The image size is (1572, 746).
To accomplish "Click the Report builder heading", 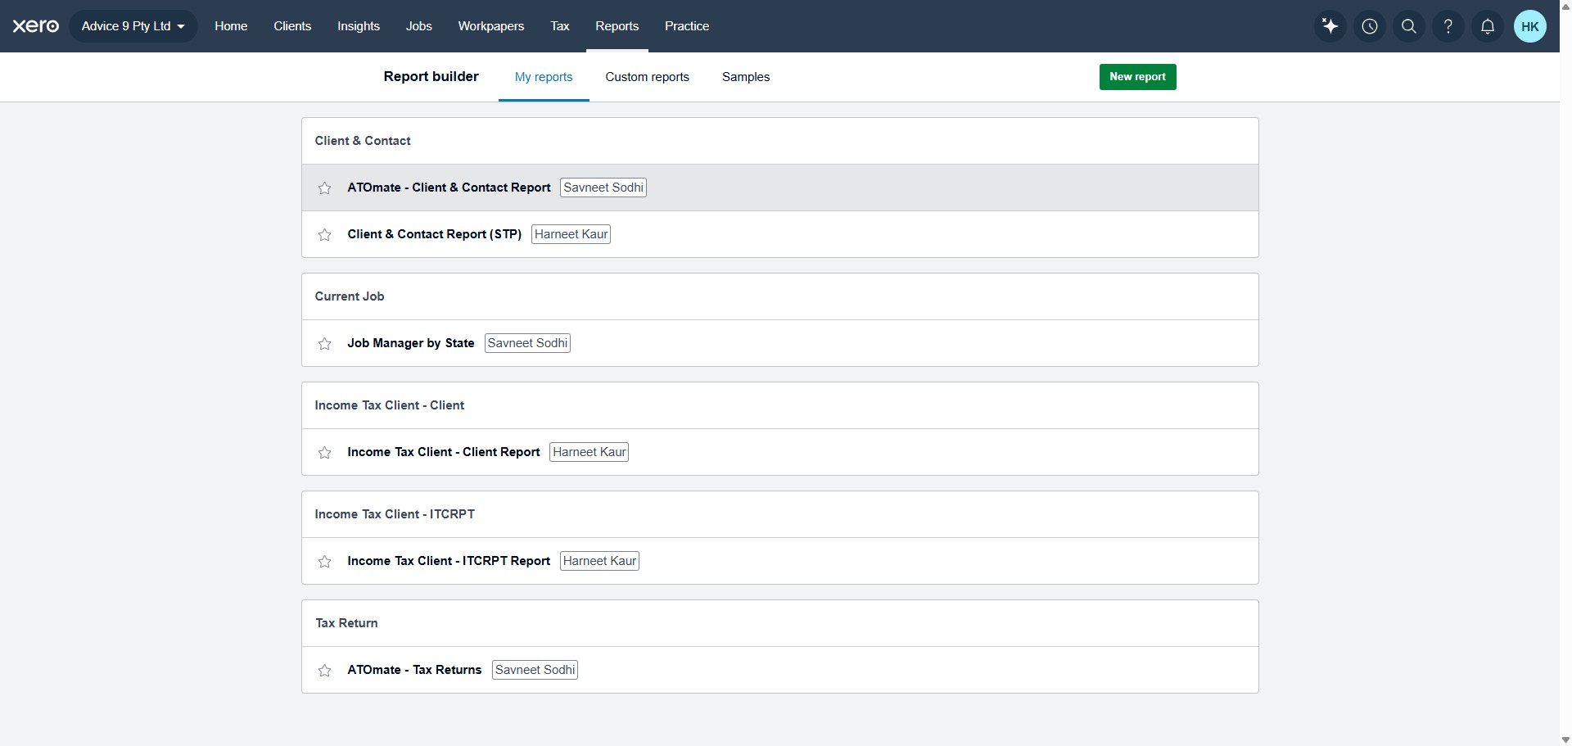I will [431, 76].
